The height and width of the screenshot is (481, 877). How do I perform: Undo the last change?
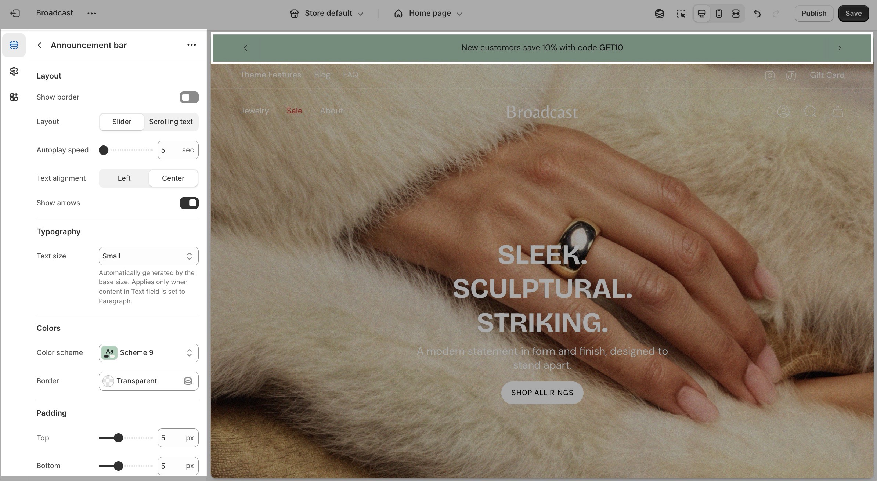click(x=757, y=14)
